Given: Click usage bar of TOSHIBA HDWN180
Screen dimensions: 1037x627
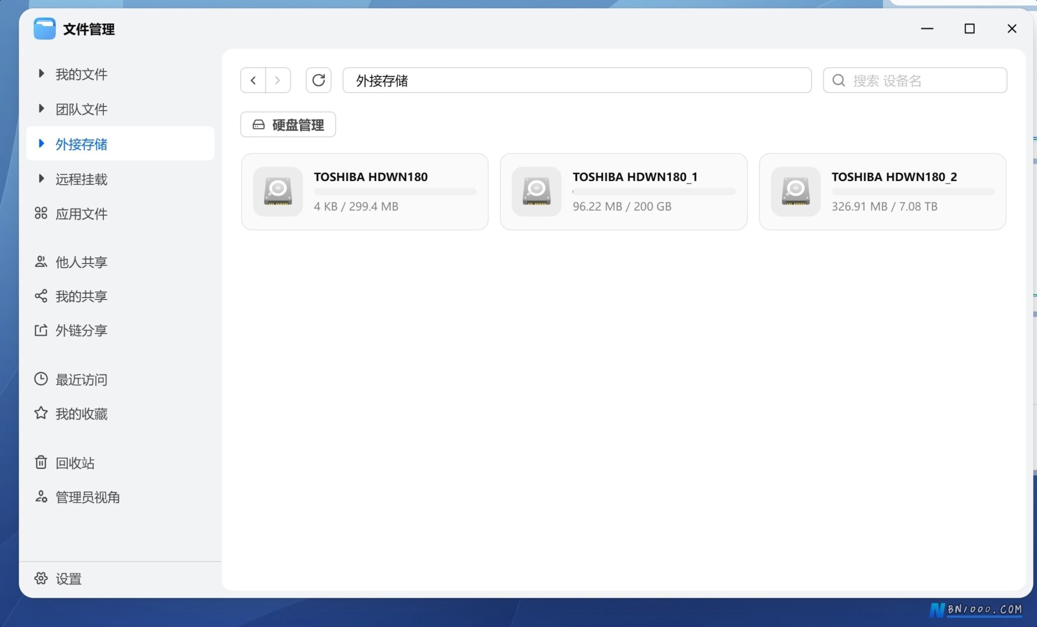Looking at the screenshot, I should click(395, 192).
